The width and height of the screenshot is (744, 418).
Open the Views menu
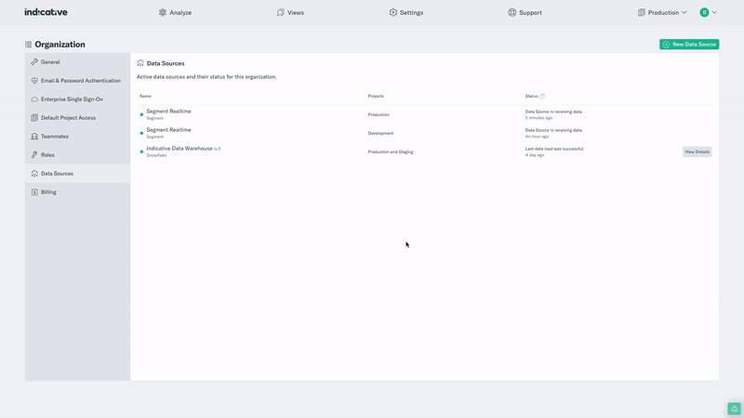pyautogui.click(x=290, y=13)
